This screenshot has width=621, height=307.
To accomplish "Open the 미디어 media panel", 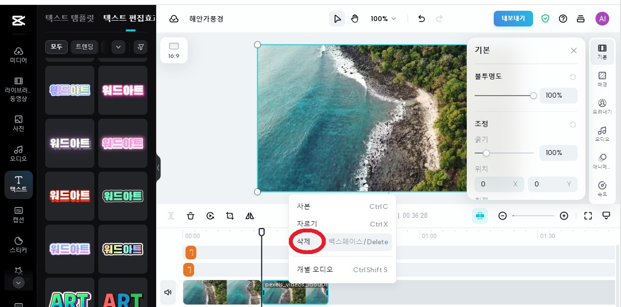I will (x=18, y=55).
